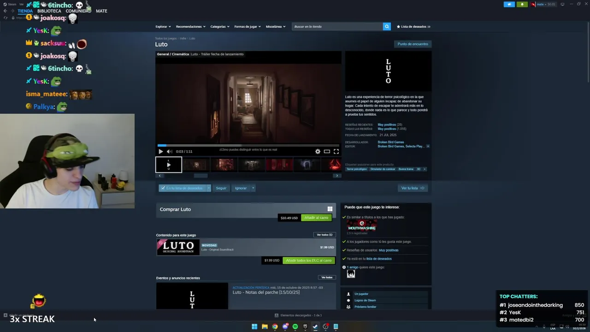Expand more tags plus button
The width and height of the screenshot is (590, 332).
425,169
